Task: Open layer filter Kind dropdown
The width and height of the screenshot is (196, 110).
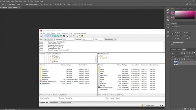Action: point(175,53)
